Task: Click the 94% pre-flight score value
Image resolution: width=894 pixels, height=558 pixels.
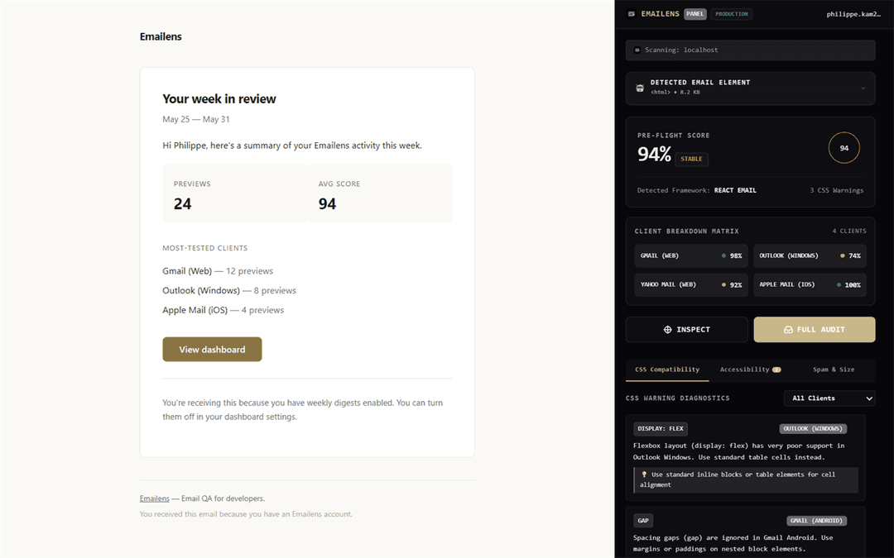Action: [655, 155]
